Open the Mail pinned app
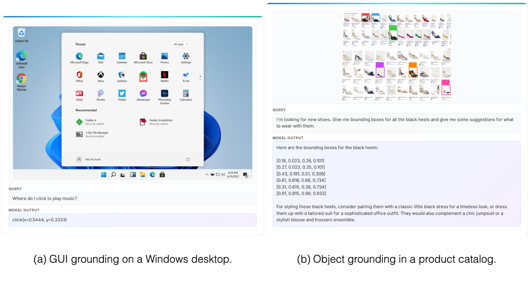The image size is (528, 295). 101,58
